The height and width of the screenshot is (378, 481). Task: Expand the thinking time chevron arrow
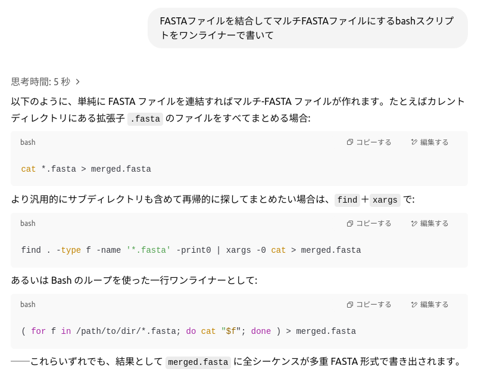tap(78, 82)
